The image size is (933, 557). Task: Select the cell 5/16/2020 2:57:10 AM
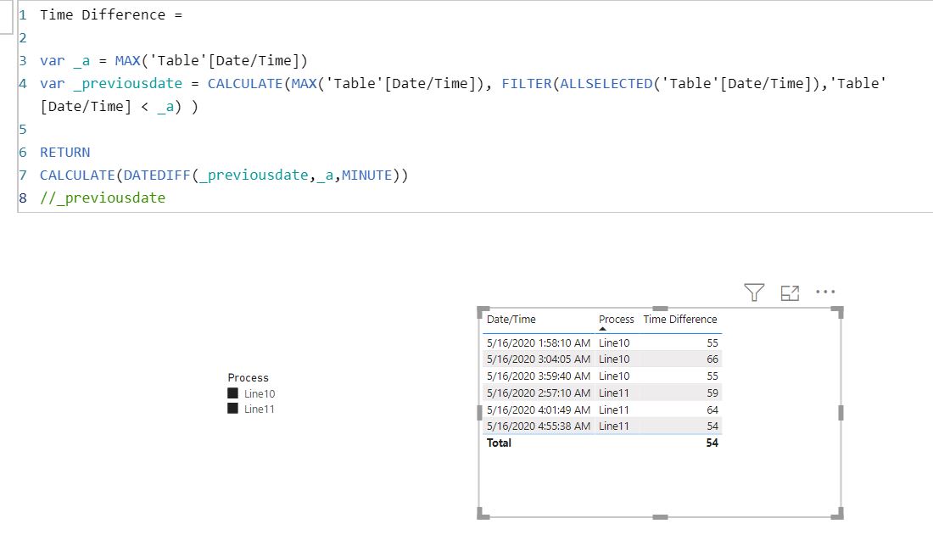coord(539,393)
